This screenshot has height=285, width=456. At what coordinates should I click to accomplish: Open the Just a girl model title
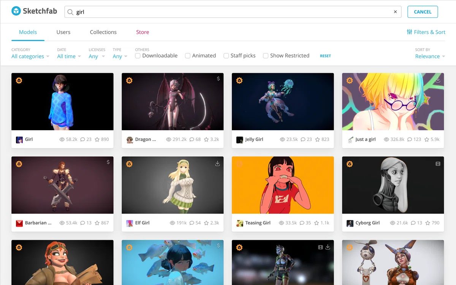366,139
